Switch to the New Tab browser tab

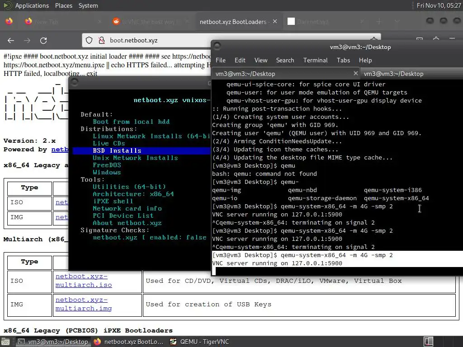[62, 22]
